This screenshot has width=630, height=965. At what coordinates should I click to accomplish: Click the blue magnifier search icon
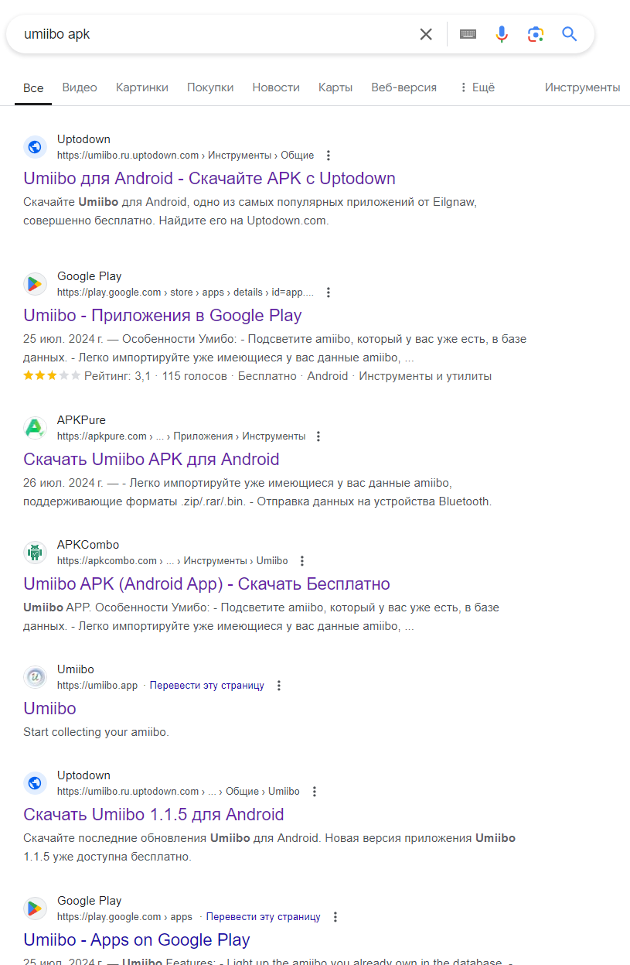click(570, 34)
